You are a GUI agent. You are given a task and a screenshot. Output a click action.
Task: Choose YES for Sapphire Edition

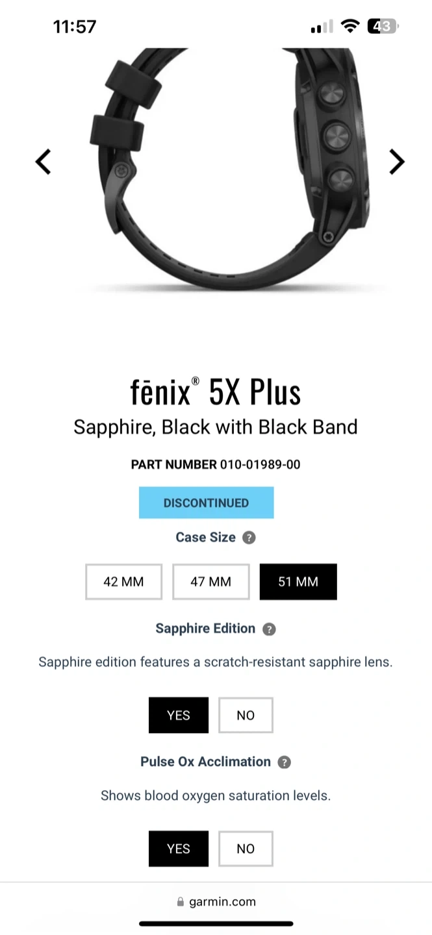click(179, 716)
